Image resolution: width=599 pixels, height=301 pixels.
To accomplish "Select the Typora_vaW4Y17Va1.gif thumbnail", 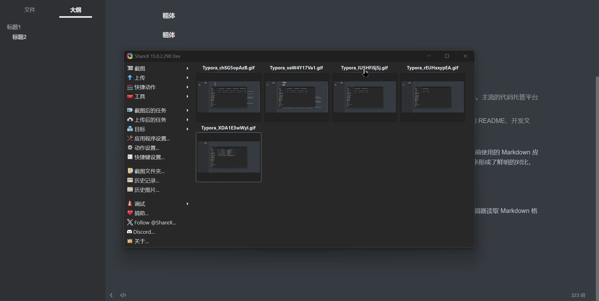I will [297, 97].
